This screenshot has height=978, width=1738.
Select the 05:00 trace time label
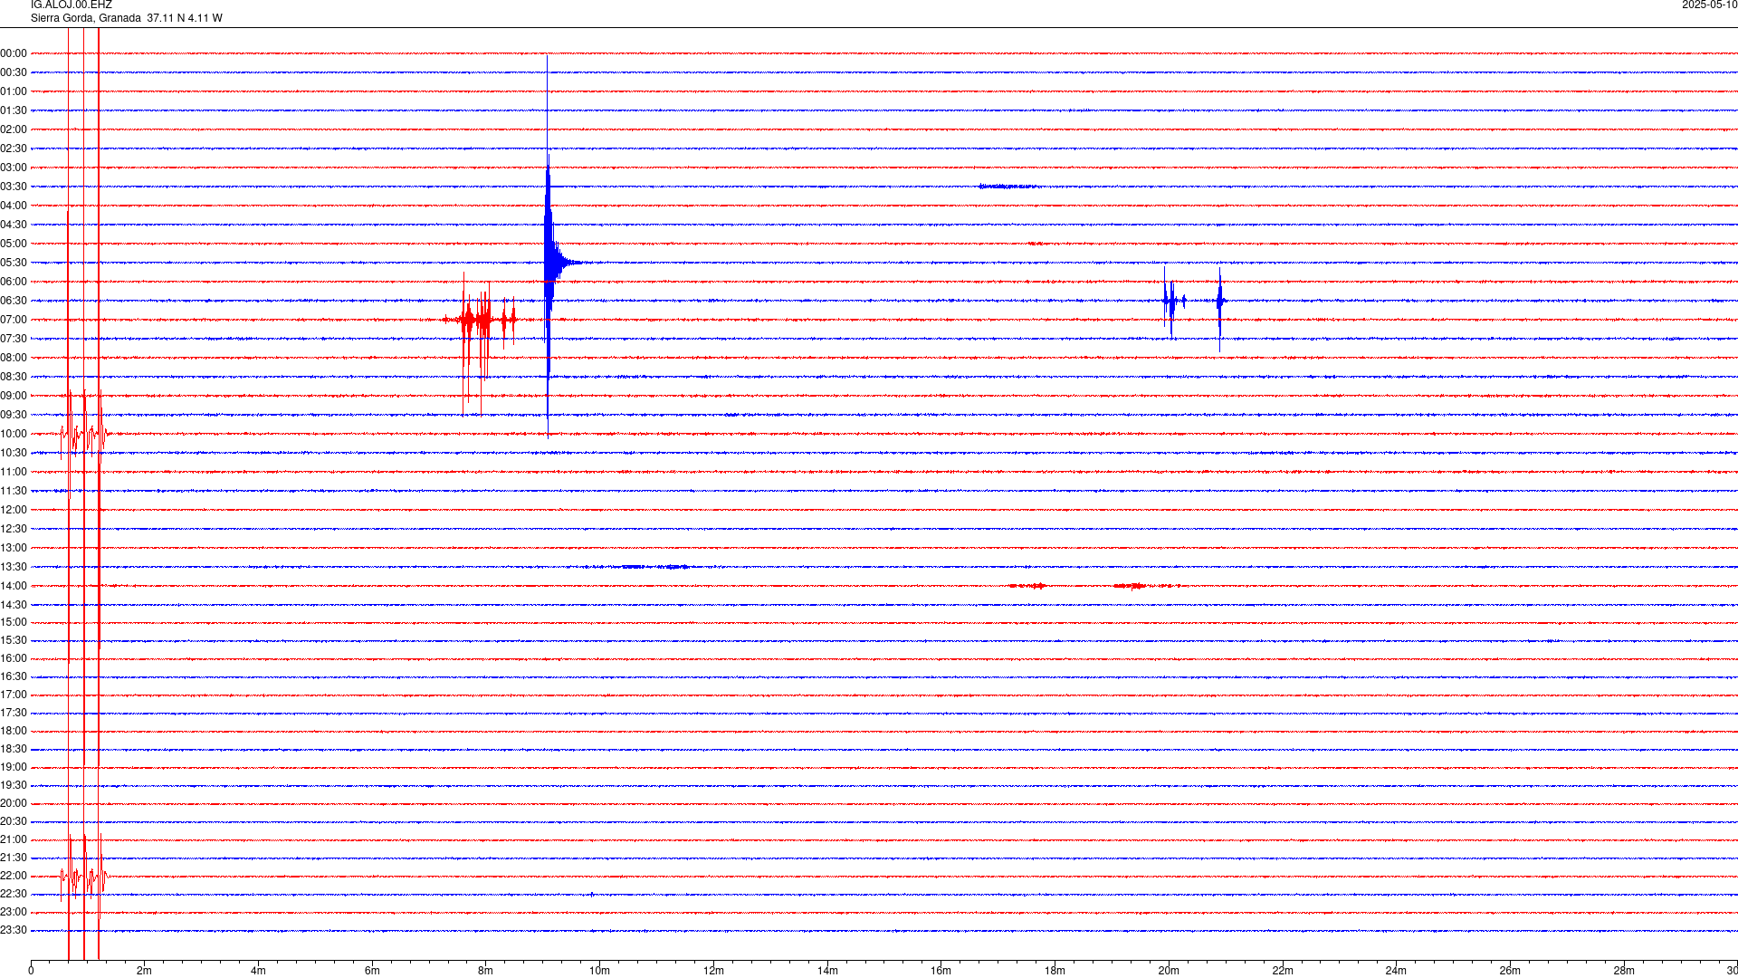pos(14,244)
